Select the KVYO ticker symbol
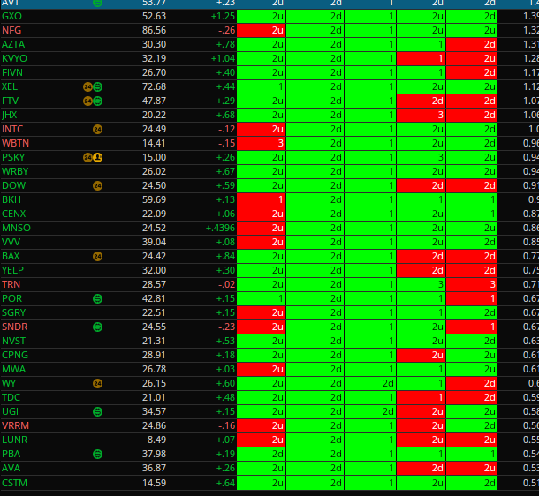The image size is (539, 496). point(14,58)
